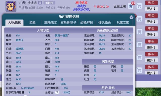Click the price ¥45000.00
The width and height of the screenshot is (161, 96).
(101, 7)
